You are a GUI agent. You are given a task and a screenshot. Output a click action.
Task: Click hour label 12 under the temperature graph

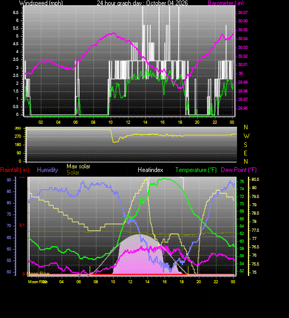[130, 282]
